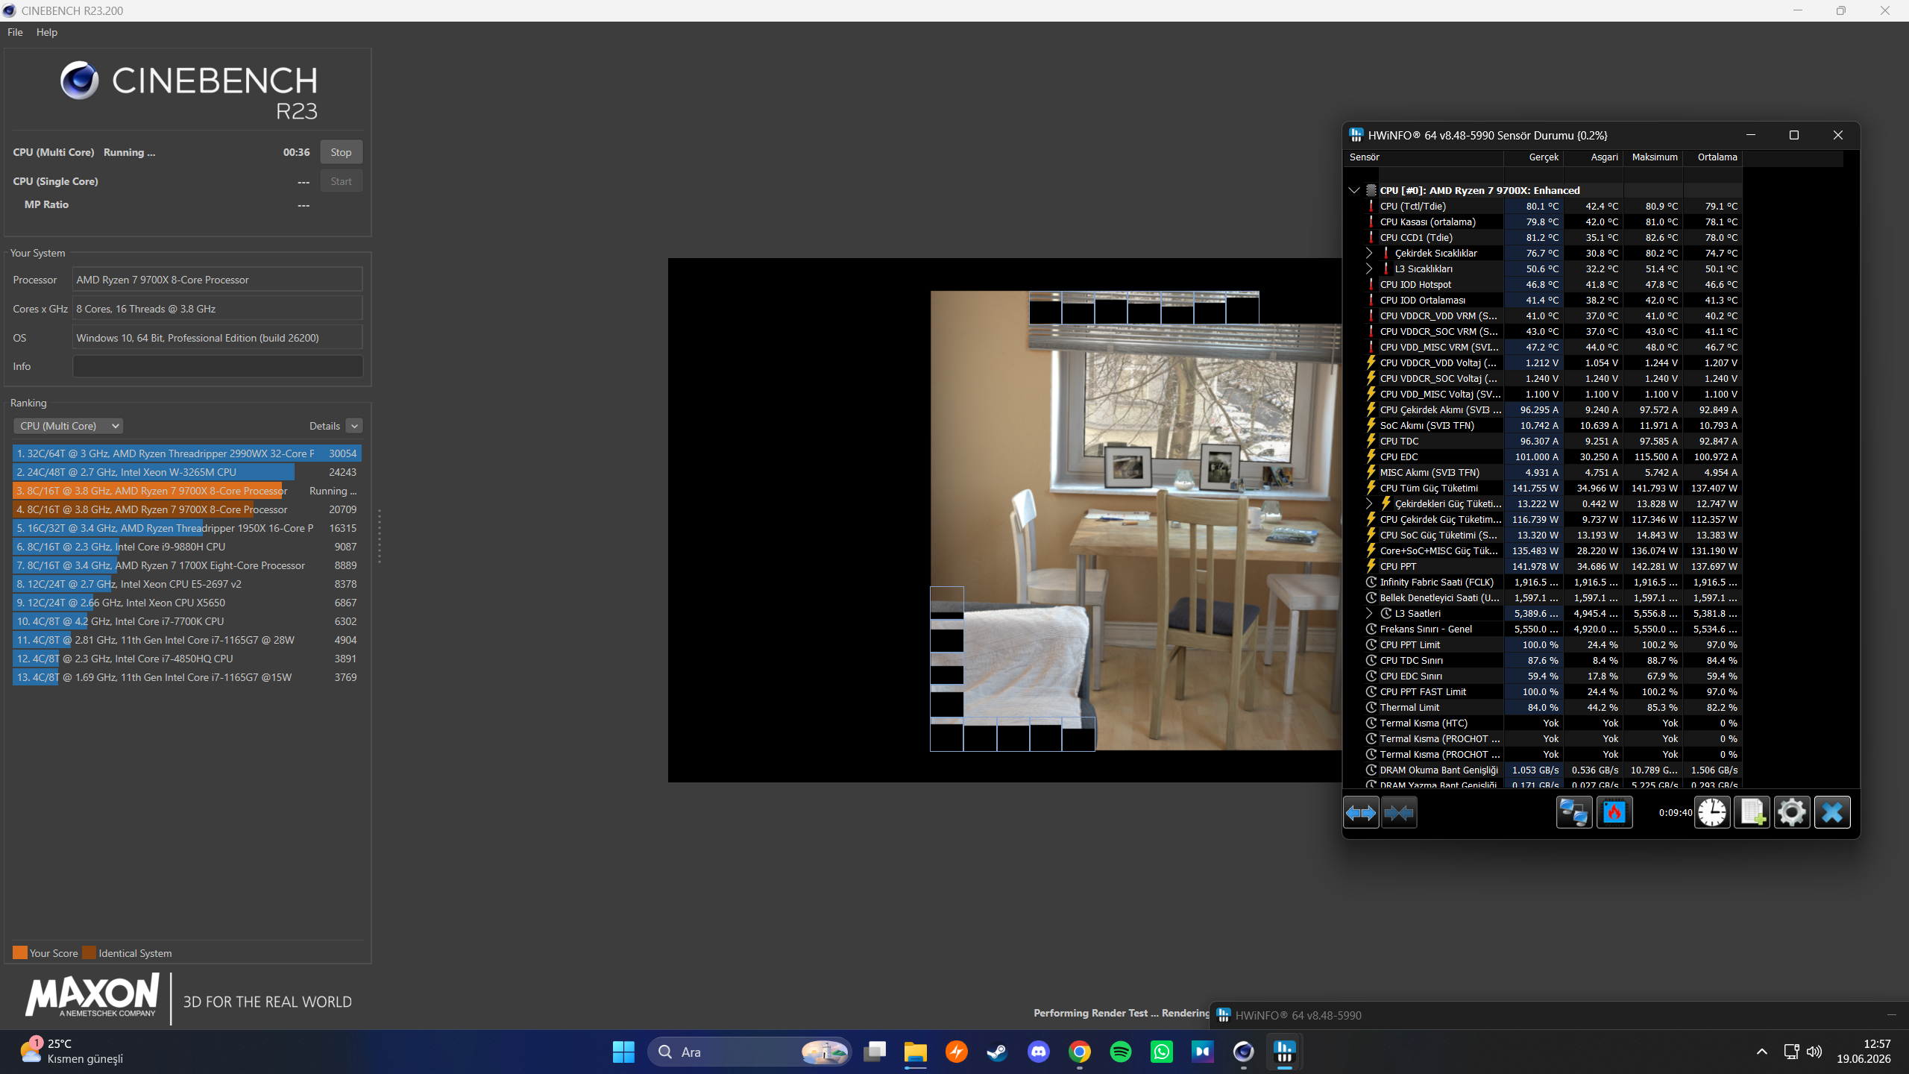Reset HWiNFO sensor timer with the clock icon
1909x1074 pixels.
click(x=1712, y=812)
